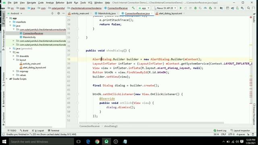
Task: Open the Refactor menu
Action: [60, 3]
